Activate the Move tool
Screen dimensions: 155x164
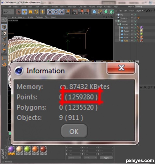pos(25,12)
